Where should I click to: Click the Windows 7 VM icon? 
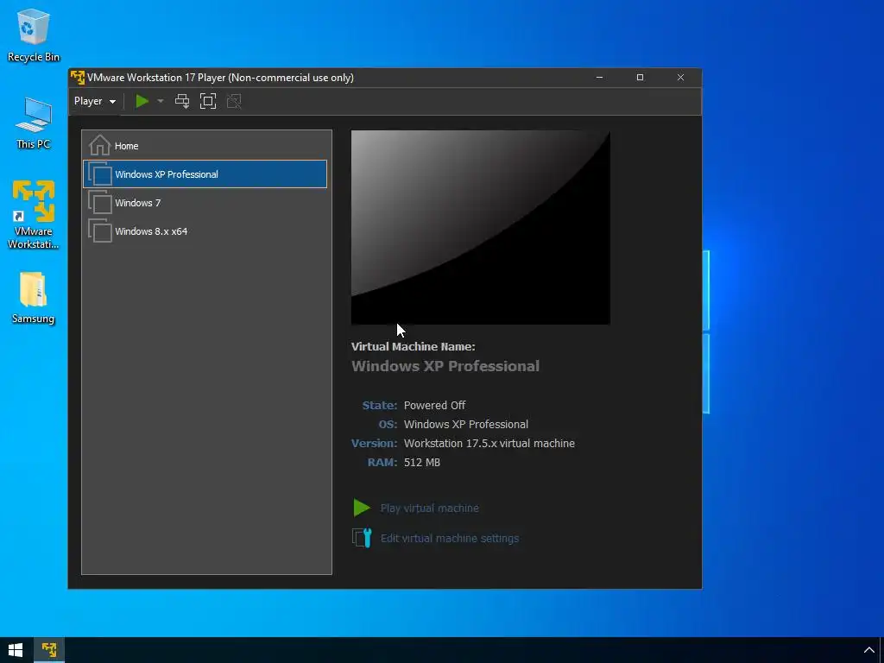(100, 202)
